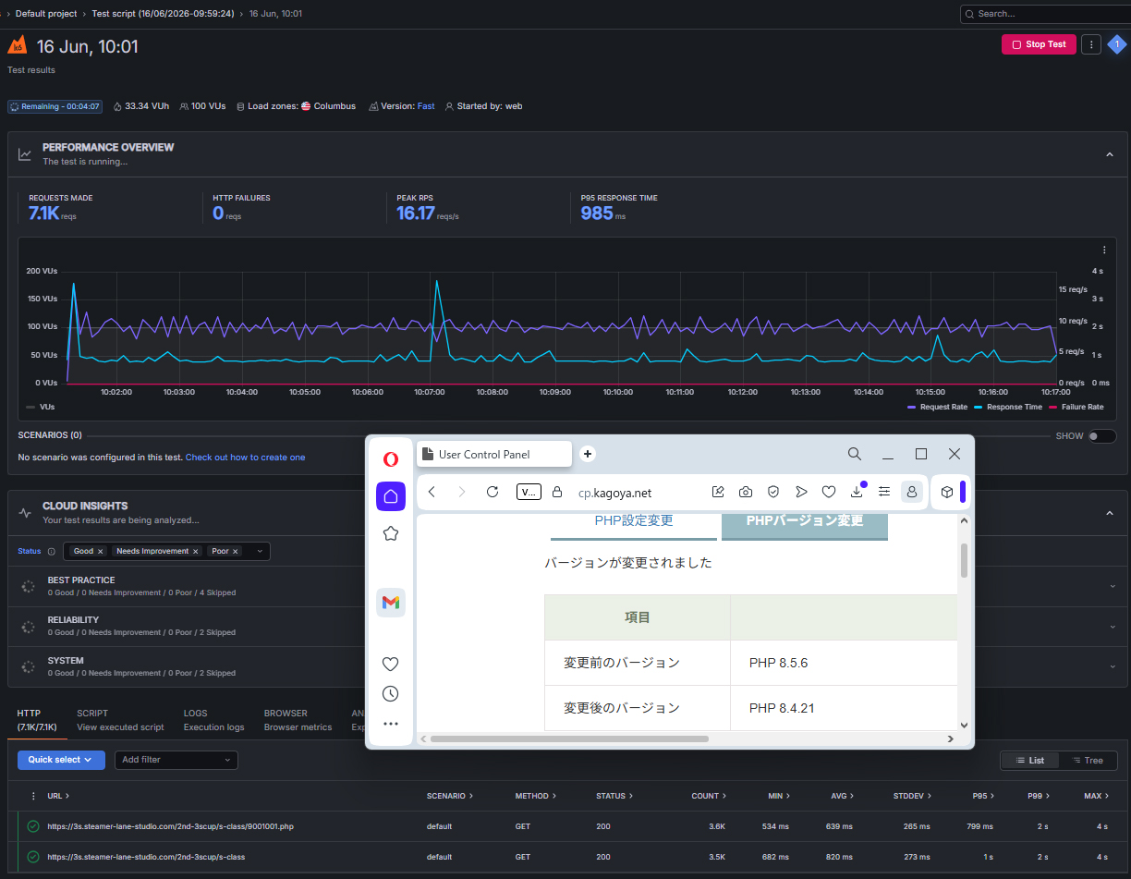Open the Quick select dropdown
Viewport: 1131px width, 879px height.
point(60,760)
